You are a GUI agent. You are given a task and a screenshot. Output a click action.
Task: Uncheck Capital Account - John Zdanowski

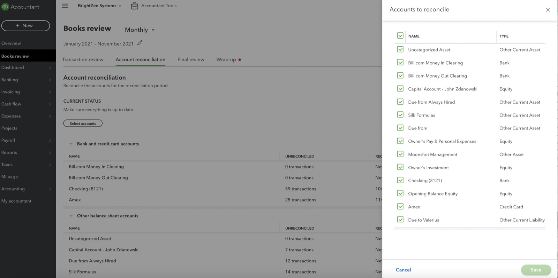400,89
